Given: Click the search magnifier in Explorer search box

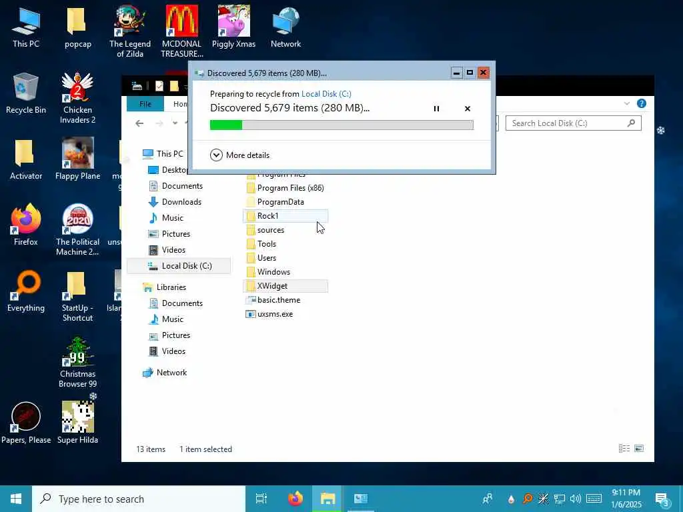Looking at the screenshot, I should (631, 123).
